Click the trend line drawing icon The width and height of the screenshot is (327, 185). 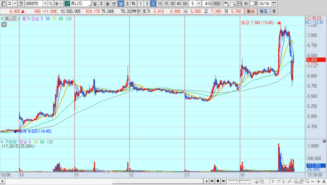279,181
